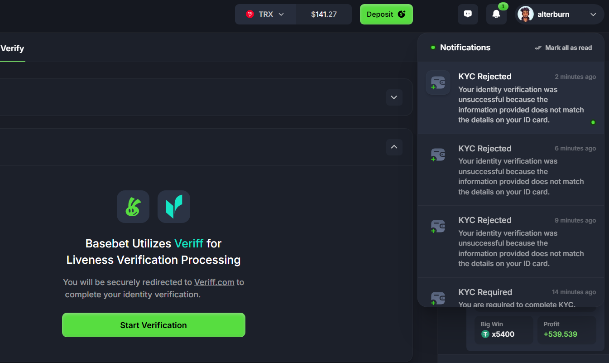
Task: Click the $141.27 balance display
Action: pos(324,15)
